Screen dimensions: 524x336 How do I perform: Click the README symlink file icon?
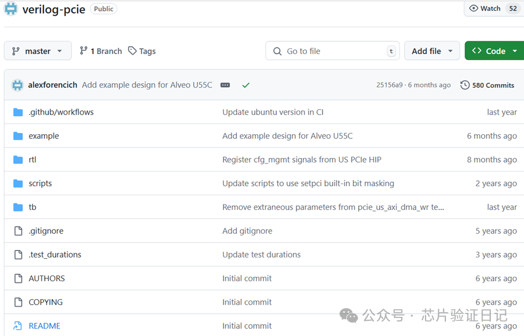tap(18, 326)
